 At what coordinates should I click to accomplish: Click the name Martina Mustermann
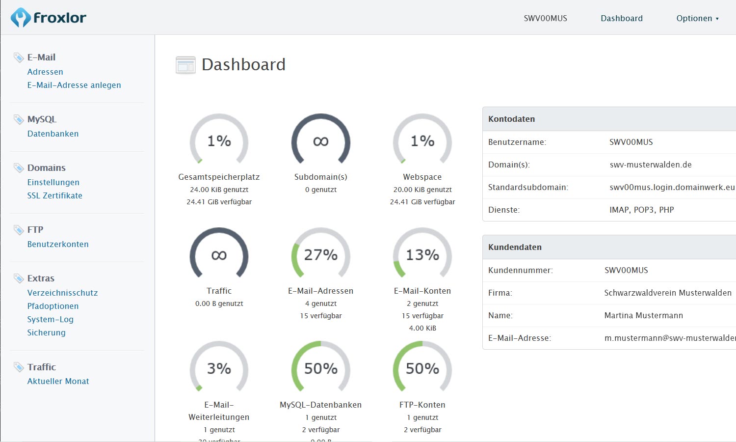point(644,315)
